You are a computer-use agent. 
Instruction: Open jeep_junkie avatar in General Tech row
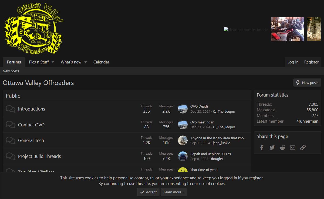[183, 140]
